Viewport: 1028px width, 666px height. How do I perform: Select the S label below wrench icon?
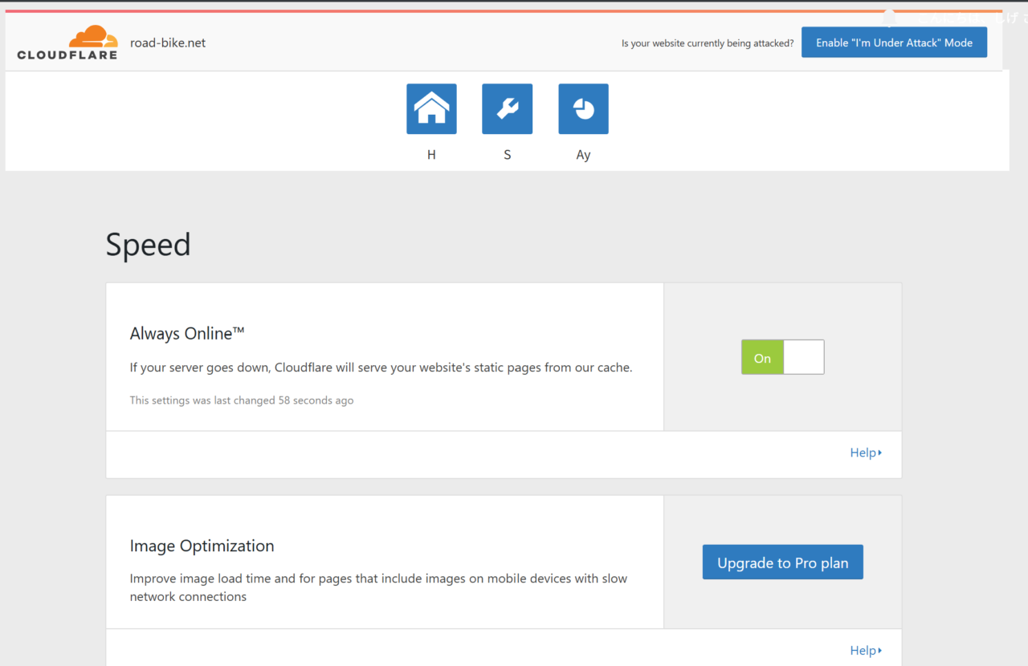pyautogui.click(x=507, y=155)
